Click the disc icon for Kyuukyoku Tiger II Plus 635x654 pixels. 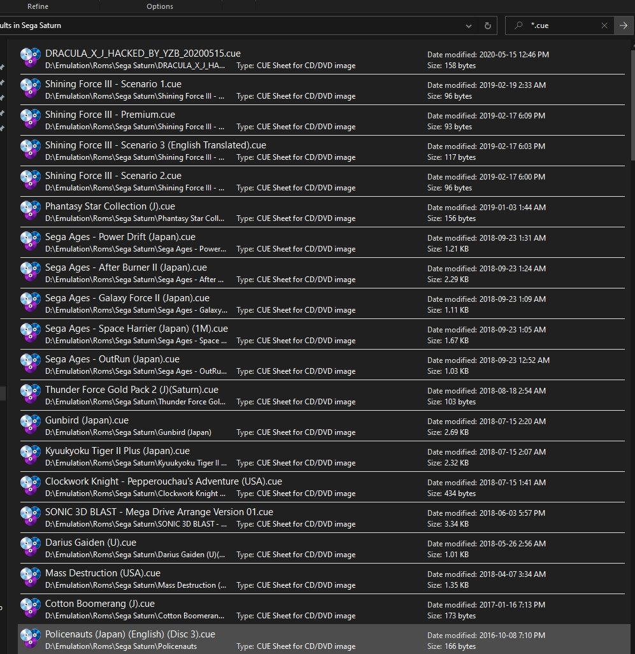pyautogui.click(x=31, y=455)
